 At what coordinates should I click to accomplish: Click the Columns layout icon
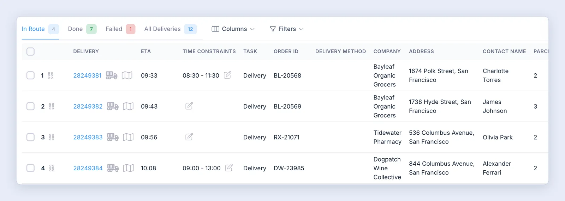(215, 29)
